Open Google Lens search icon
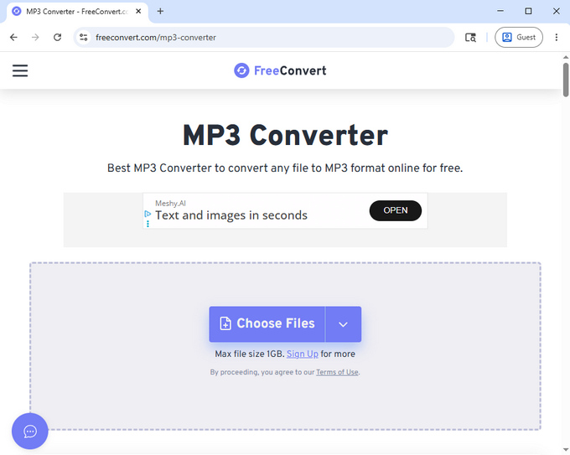The height and width of the screenshot is (455, 570). click(x=470, y=37)
